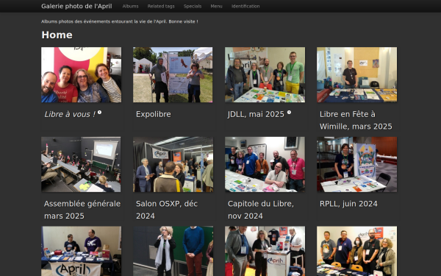Open Assemblée générale mars 2025 thumbnail
This screenshot has width=441, height=276.
point(81,164)
